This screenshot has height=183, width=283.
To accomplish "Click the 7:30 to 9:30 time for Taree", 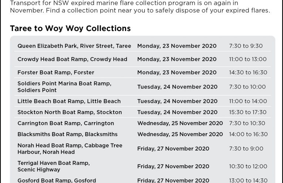I will (x=246, y=46).
